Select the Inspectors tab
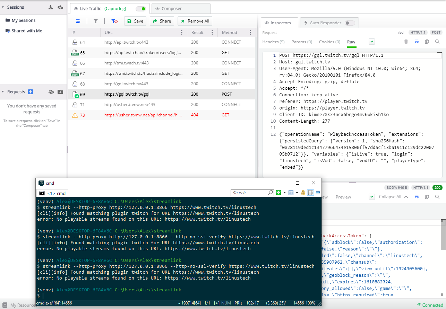446x309 pixels. click(x=279, y=23)
